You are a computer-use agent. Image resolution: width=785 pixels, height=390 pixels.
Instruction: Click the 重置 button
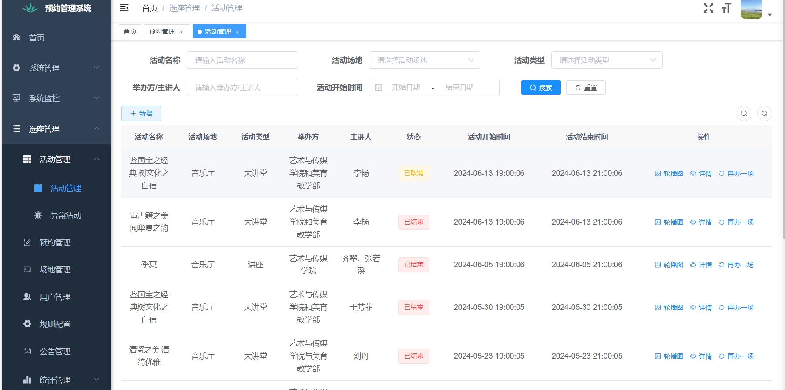586,87
